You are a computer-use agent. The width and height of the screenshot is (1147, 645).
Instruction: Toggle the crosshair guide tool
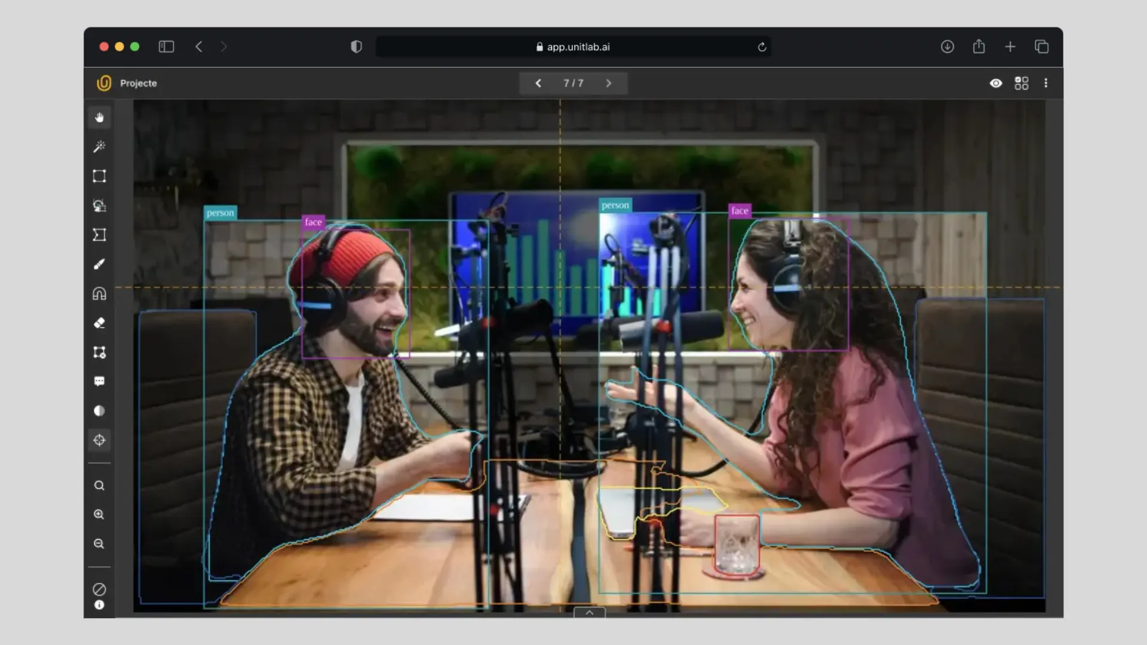click(99, 440)
